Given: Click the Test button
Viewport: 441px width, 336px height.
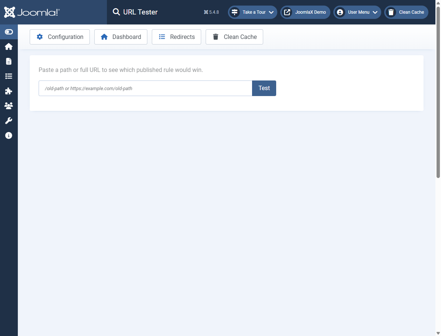Looking at the screenshot, I should tap(264, 88).
